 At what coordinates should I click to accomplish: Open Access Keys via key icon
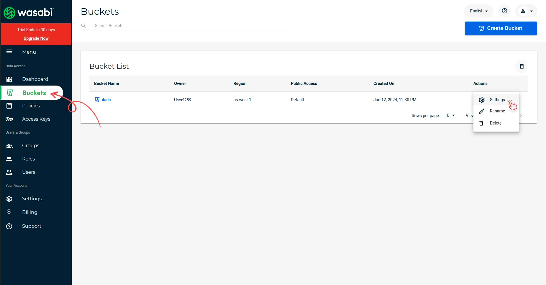[x=9, y=119]
